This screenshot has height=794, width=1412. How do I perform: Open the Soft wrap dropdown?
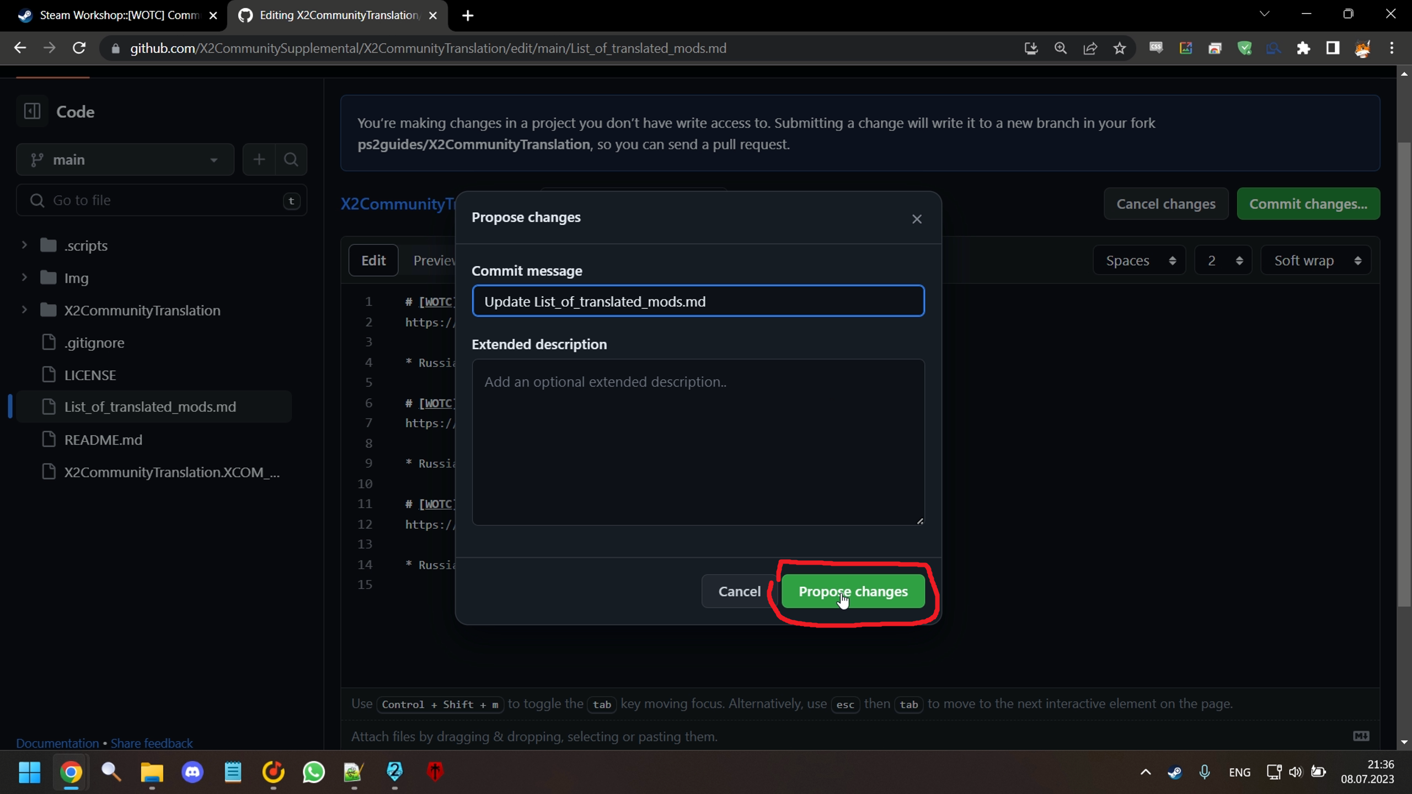pos(1316,260)
